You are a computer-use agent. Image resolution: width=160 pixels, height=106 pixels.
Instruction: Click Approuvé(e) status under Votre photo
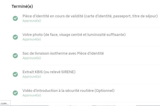click(x=32, y=39)
